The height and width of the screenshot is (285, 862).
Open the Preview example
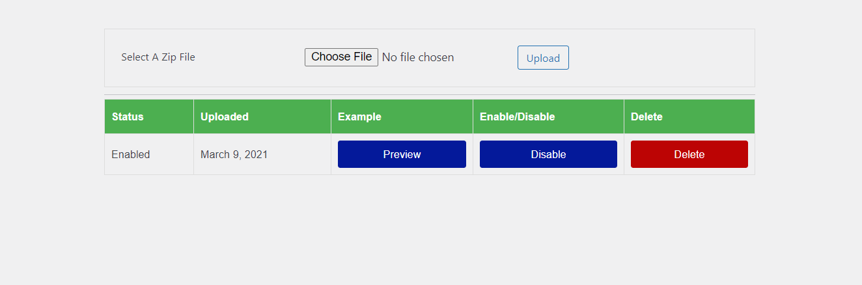[402, 154]
